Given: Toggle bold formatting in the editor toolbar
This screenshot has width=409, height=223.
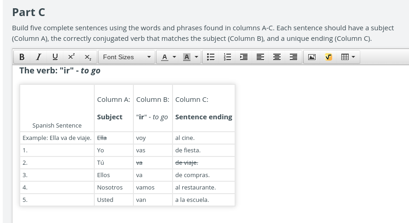Looking at the screenshot, I should [x=22, y=57].
